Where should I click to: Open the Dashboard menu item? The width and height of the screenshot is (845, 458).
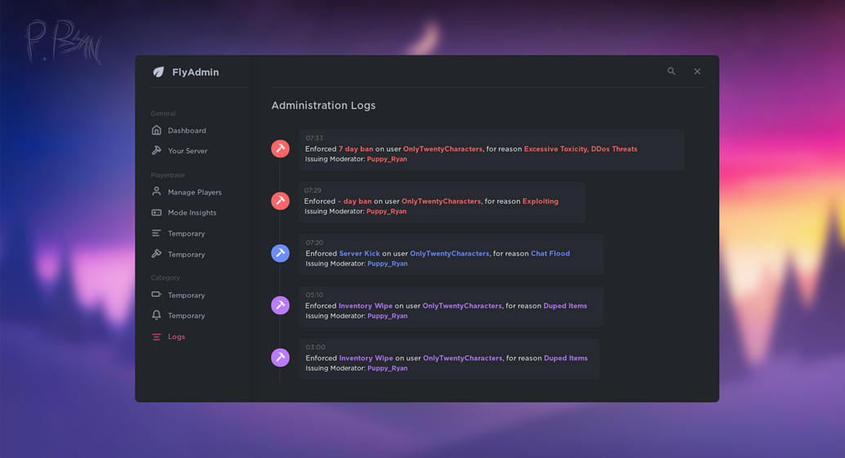click(x=186, y=130)
